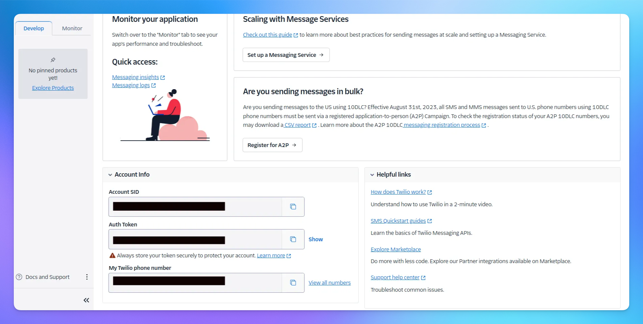The image size is (643, 324).
Task: Click "No pinned products yet!" text
Action: pyautogui.click(x=53, y=74)
